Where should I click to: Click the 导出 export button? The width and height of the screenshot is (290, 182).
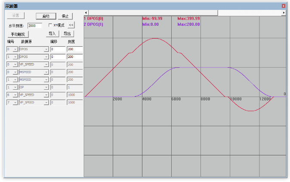click(68, 33)
